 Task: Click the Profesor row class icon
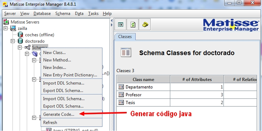pyautogui.click(x=121, y=94)
